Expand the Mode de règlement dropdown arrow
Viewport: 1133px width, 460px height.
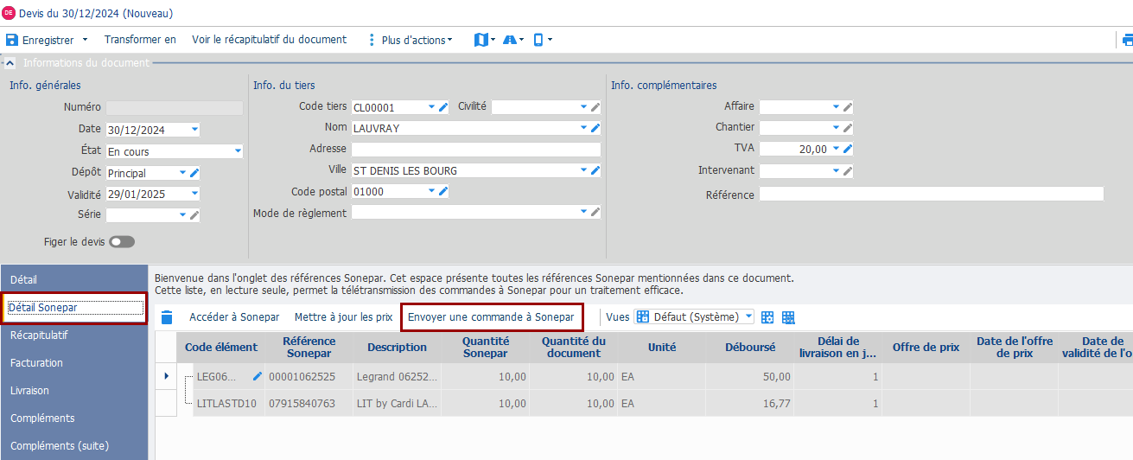(x=583, y=212)
